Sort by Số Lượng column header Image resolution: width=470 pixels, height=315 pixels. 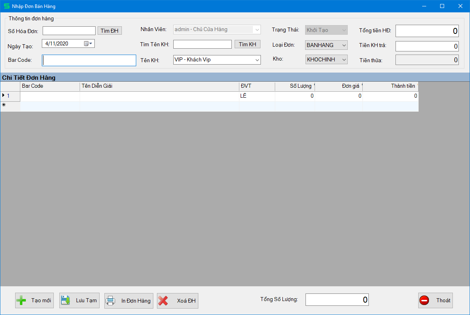coord(294,86)
